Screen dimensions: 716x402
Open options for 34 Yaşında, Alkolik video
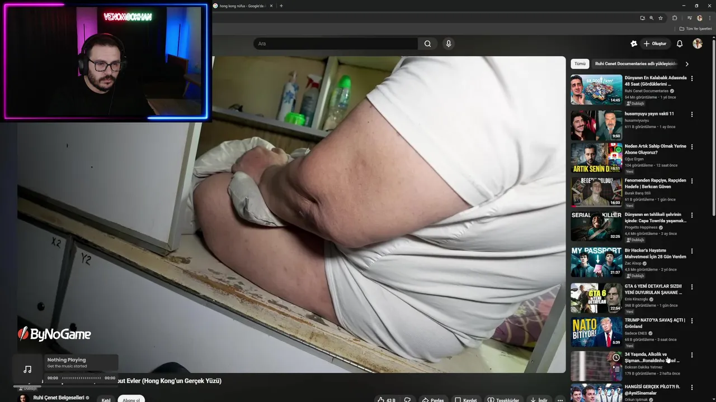click(x=692, y=355)
